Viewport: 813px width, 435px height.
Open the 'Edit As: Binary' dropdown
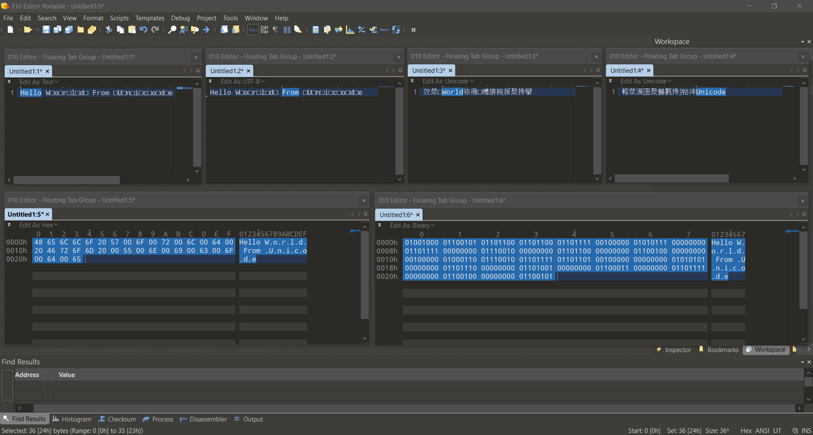[x=413, y=225]
